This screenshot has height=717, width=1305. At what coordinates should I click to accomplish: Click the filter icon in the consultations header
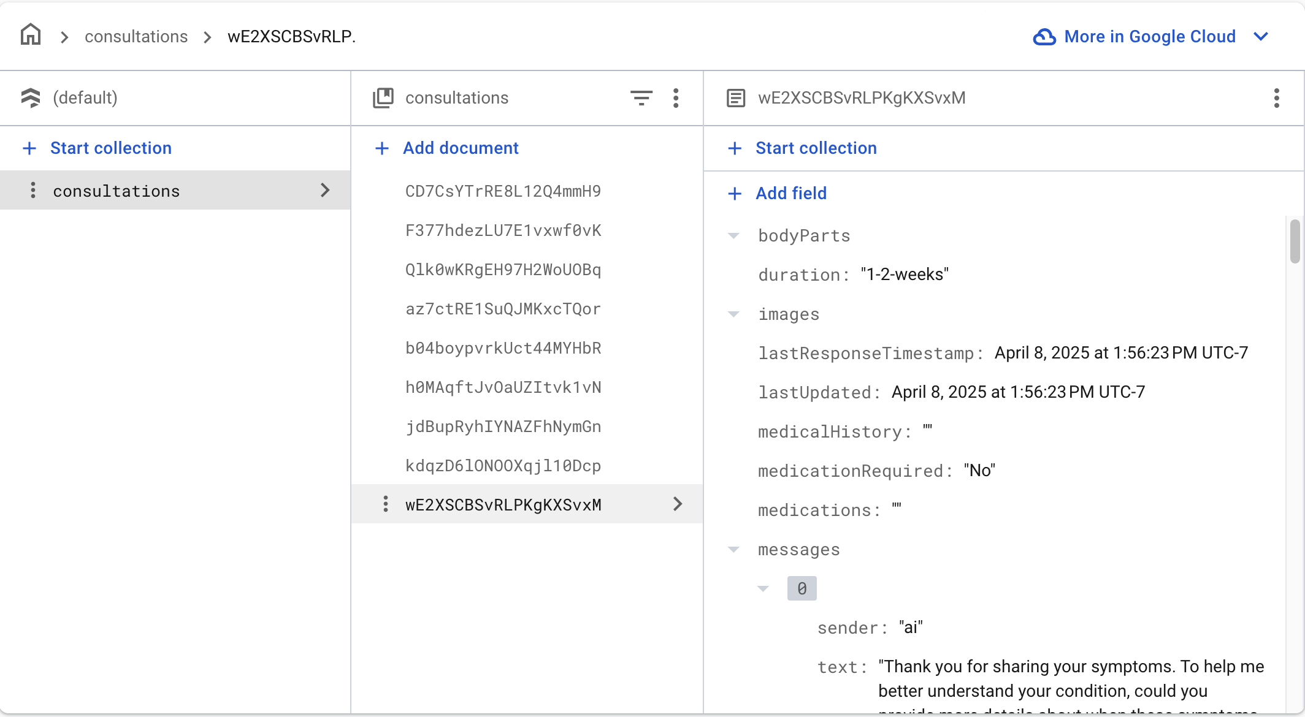[x=641, y=98]
